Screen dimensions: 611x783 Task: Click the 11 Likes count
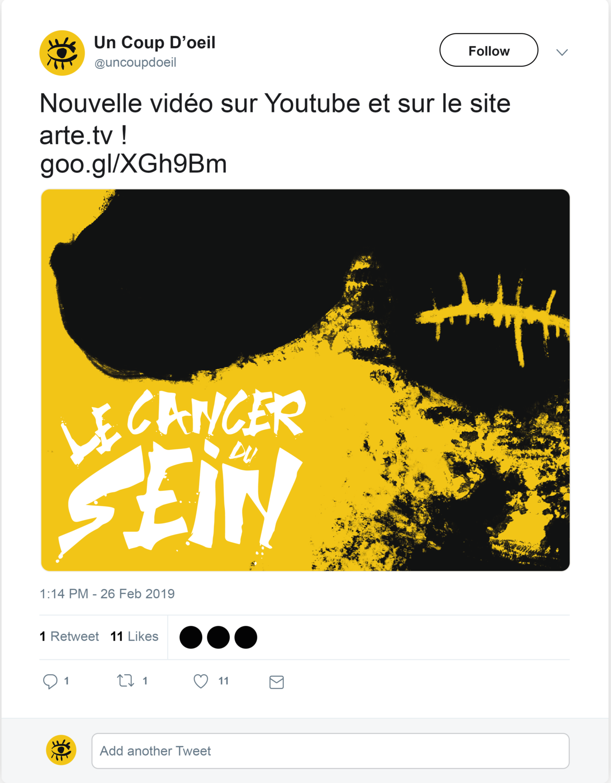pyautogui.click(x=134, y=636)
